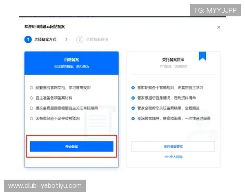245x196 pixels.
Task: Close the 腾讯云网站备案 dialog
Action: [219, 27]
